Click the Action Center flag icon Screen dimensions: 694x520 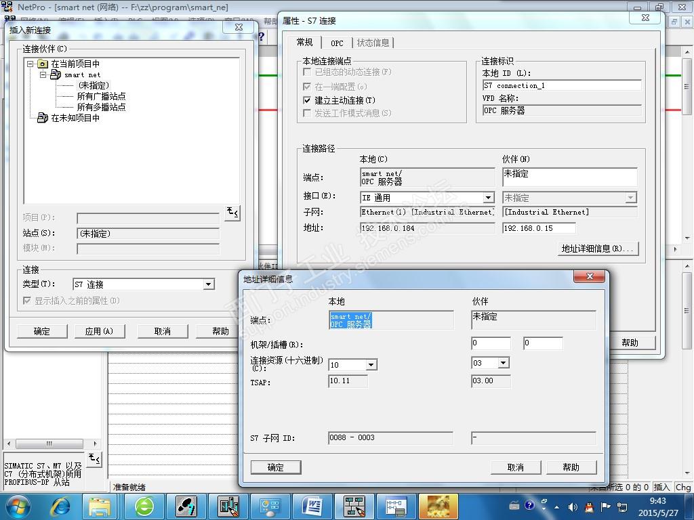point(606,506)
